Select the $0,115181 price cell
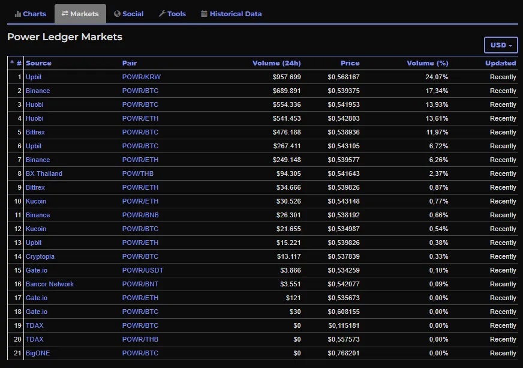Screen dimensions: 523x368 tap(344, 325)
